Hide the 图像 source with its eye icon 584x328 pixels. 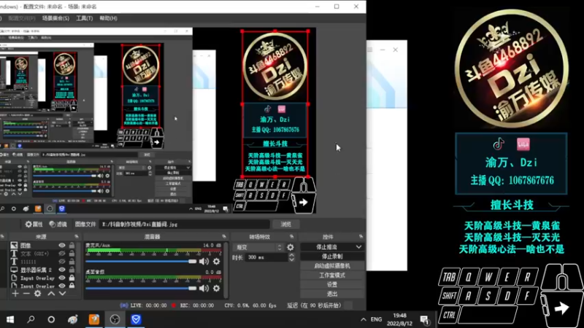click(62, 246)
